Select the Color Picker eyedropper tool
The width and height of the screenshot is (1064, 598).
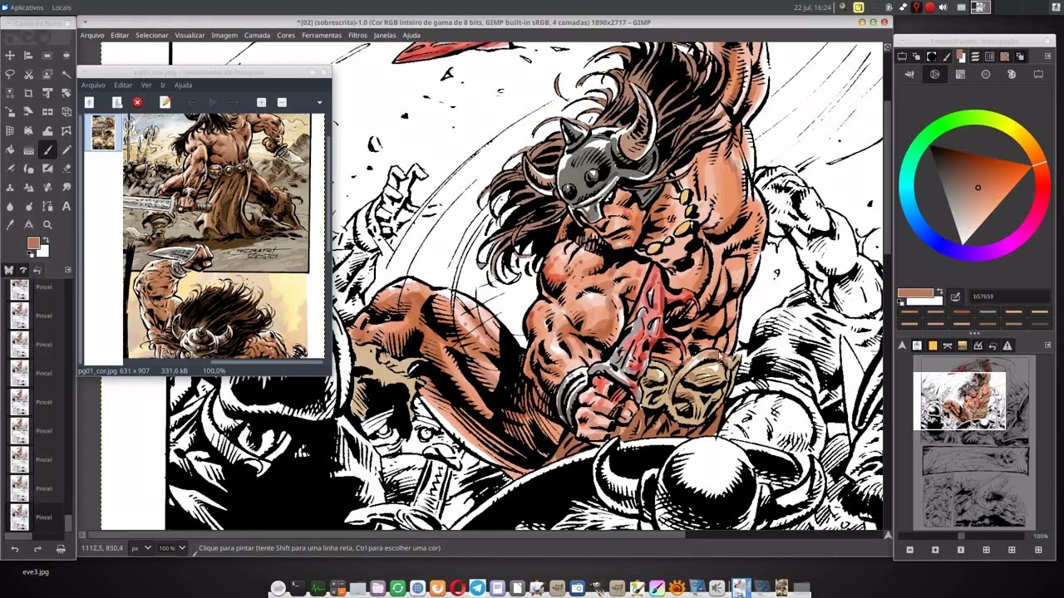[10, 224]
